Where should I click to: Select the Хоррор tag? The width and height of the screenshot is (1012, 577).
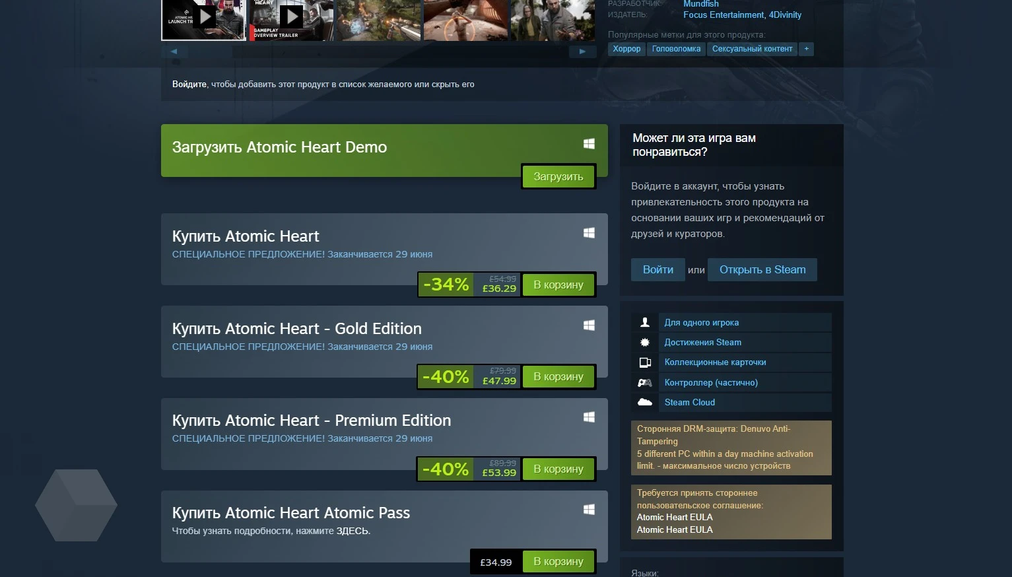626,49
